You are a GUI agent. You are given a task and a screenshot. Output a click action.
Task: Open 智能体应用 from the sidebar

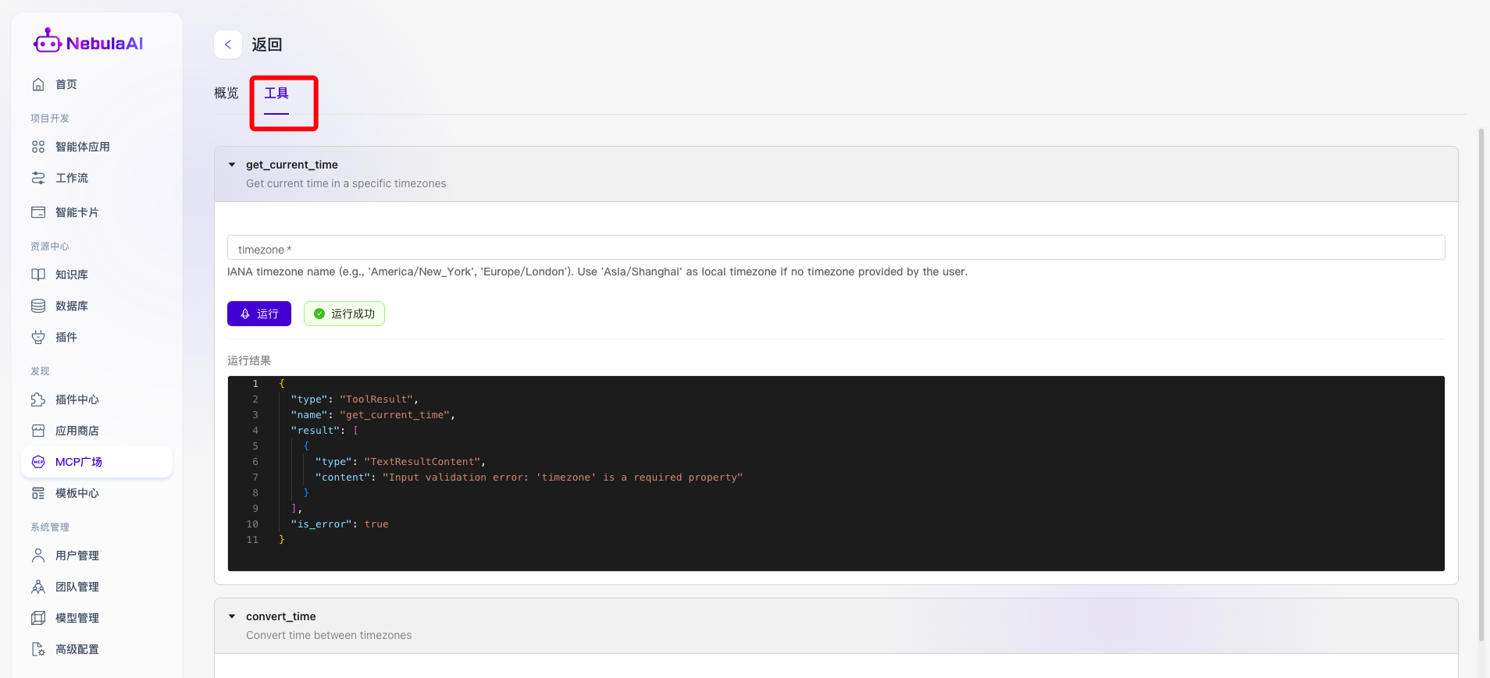pos(82,147)
